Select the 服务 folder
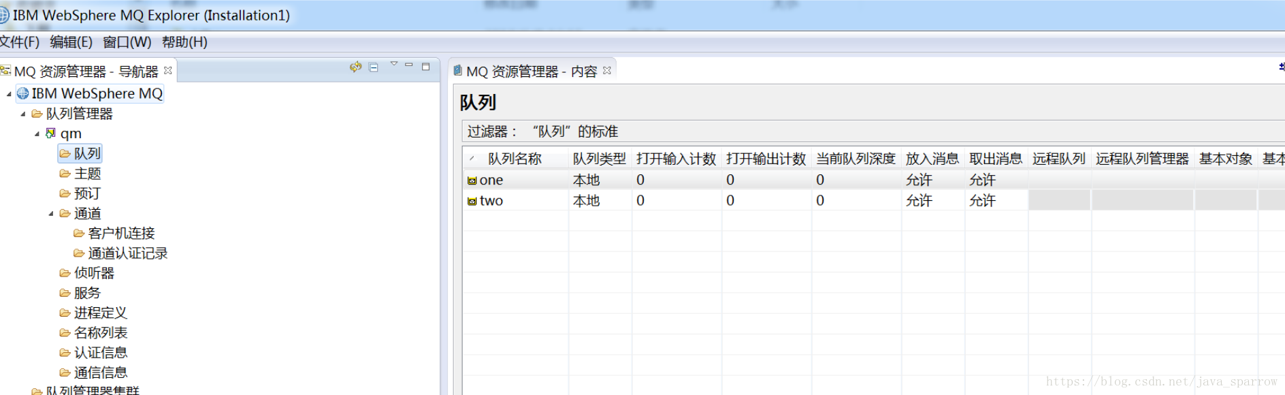1285x395 pixels. tap(87, 293)
